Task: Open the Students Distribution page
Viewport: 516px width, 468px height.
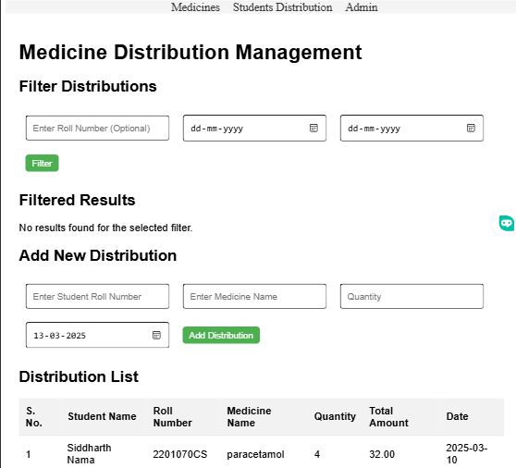Action: pyautogui.click(x=282, y=7)
